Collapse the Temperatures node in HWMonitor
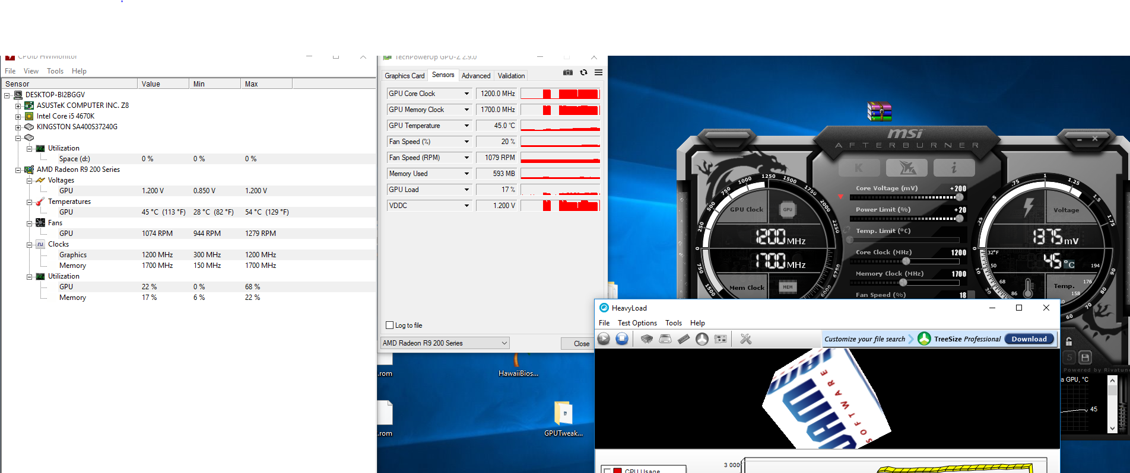Image resolution: width=1130 pixels, height=473 pixels. pyautogui.click(x=30, y=202)
